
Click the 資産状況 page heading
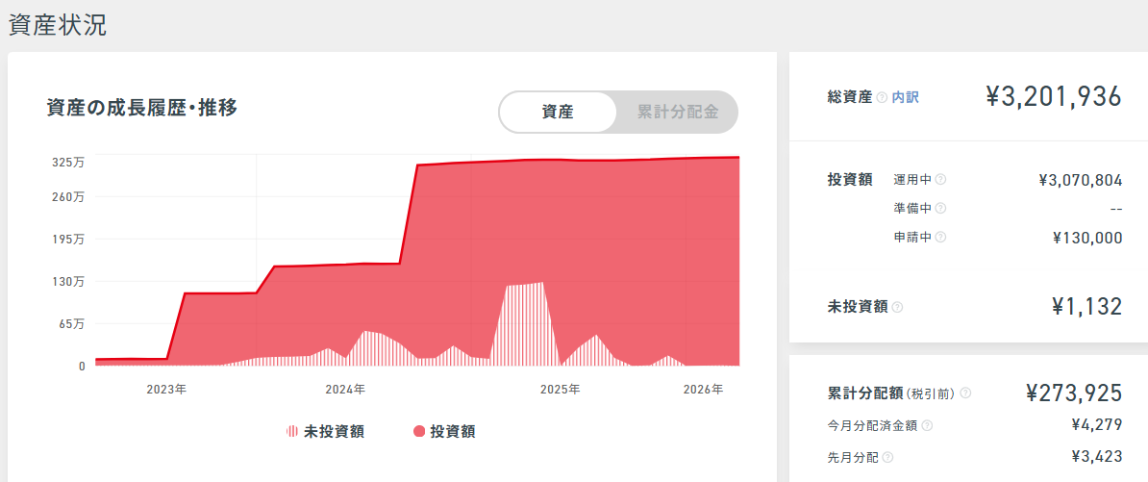[58, 26]
